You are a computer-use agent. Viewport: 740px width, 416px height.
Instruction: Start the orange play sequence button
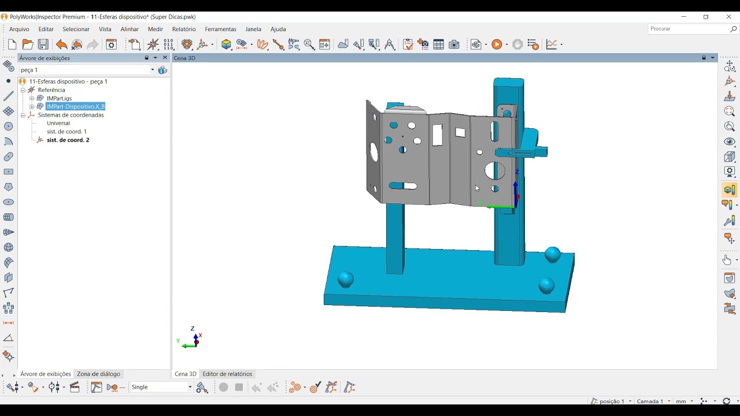[x=496, y=44]
